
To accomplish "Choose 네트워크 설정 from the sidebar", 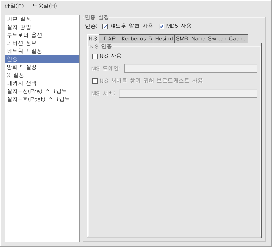I will [24, 51].
